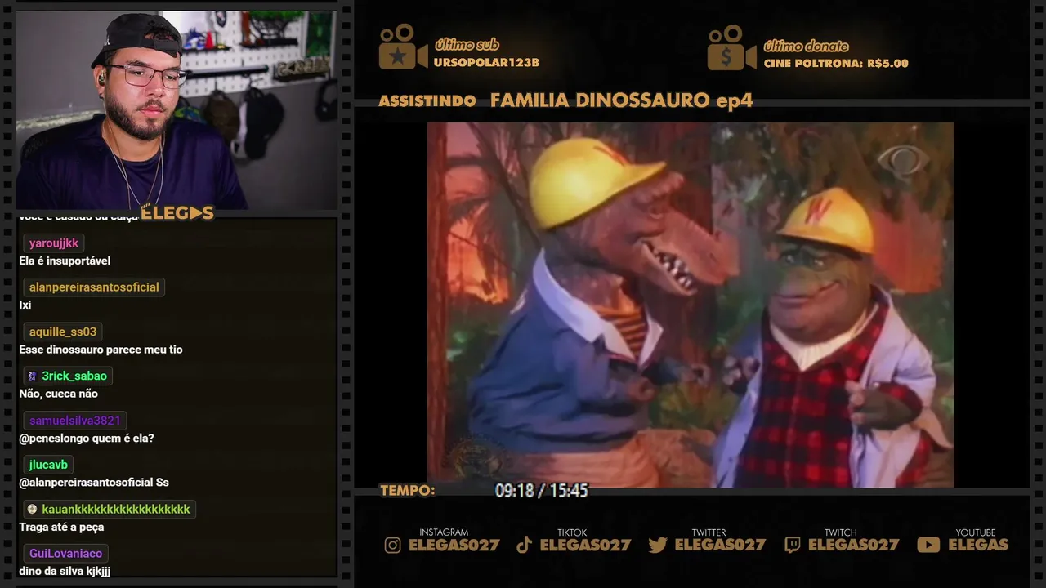1046x588 pixels.
Task: Click the 09:18 / 15:45 time display
Action: pos(541,491)
